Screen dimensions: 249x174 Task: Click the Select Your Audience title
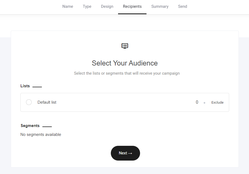pyautogui.click(x=125, y=63)
